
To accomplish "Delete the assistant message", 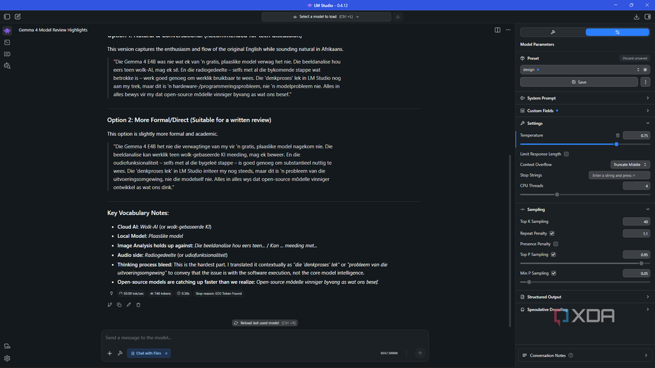I will pos(138,305).
